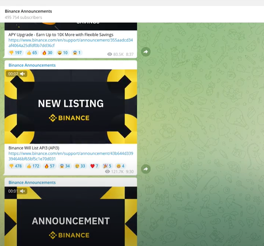This screenshot has height=246, width=264.
Task: Click the 121.7K view count
Action: [x=114, y=171]
